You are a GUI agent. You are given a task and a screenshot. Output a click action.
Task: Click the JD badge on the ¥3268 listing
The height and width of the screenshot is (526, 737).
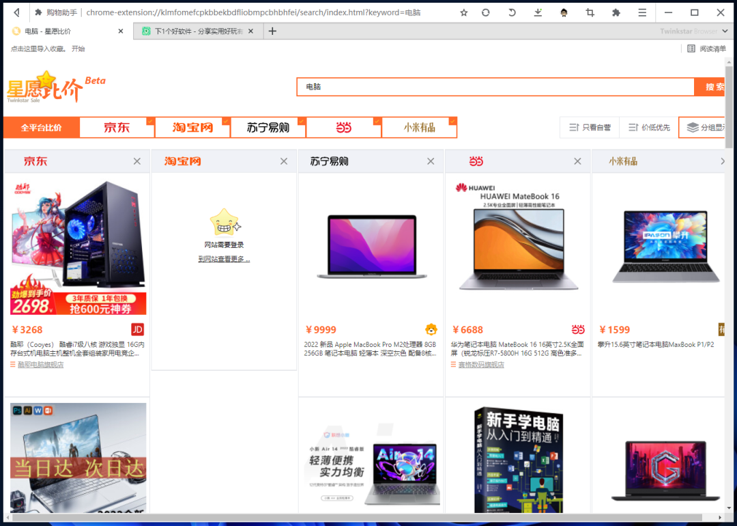[x=137, y=329]
